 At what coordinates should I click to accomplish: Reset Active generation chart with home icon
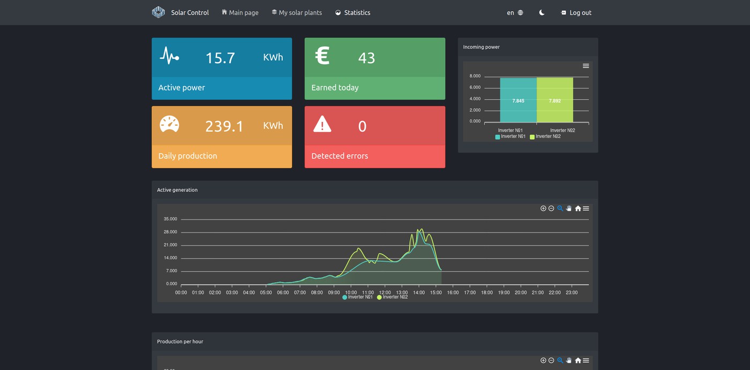577,208
